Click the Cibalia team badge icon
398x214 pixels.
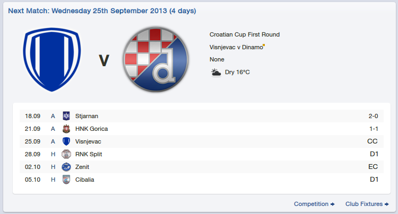pyautogui.click(x=66, y=180)
